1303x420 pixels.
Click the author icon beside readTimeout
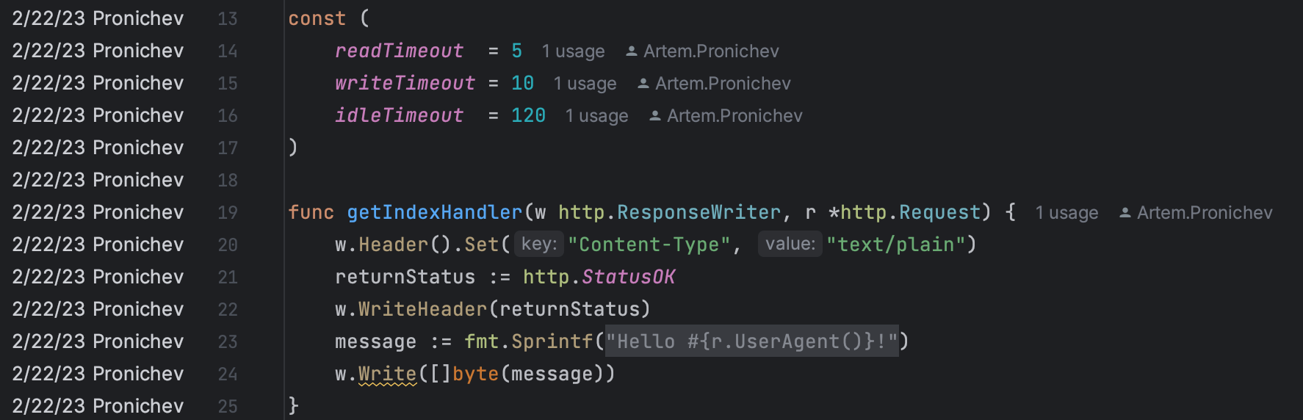tap(631, 51)
